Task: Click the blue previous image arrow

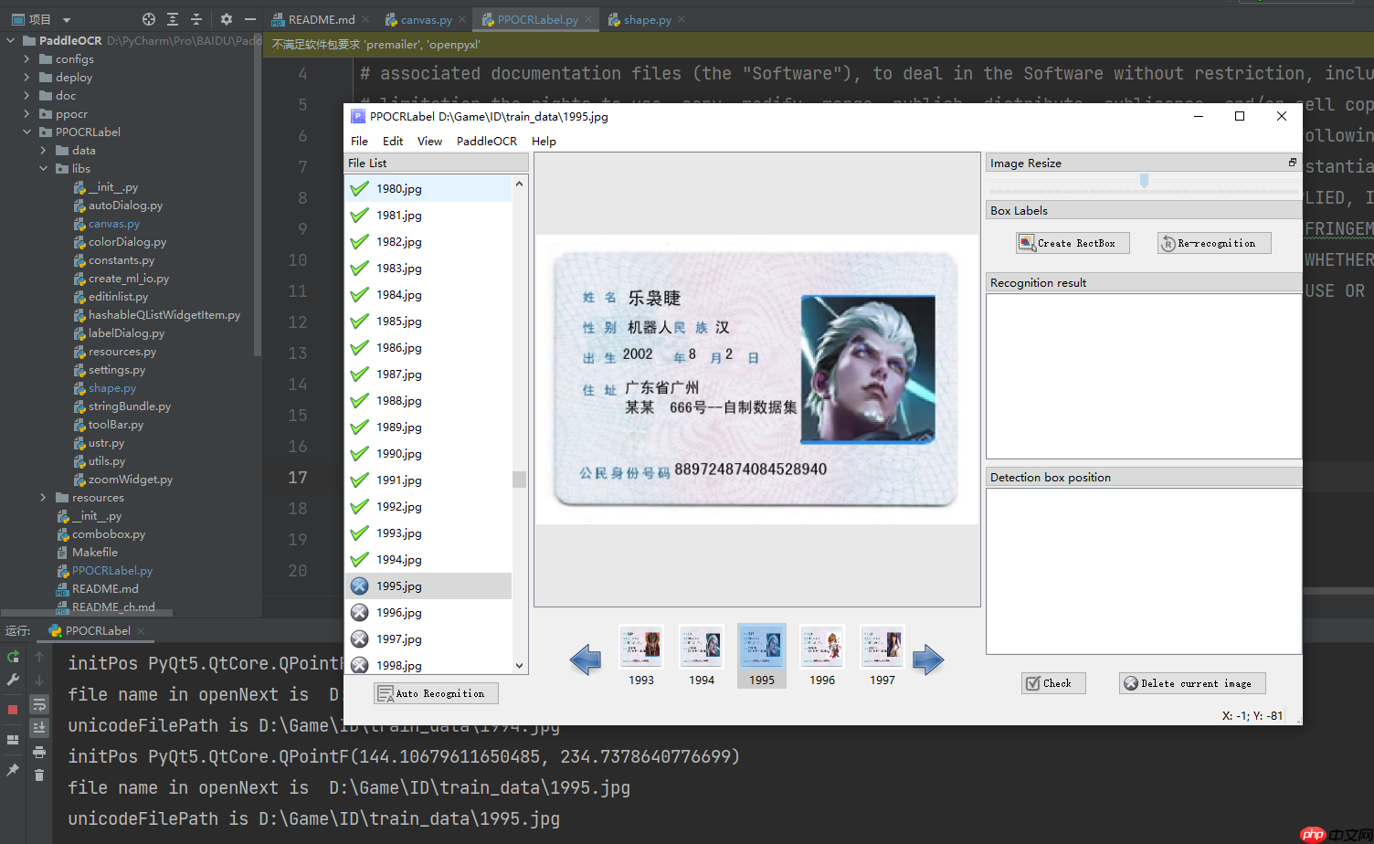Action: pyautogui.click(x=585, y=659)
